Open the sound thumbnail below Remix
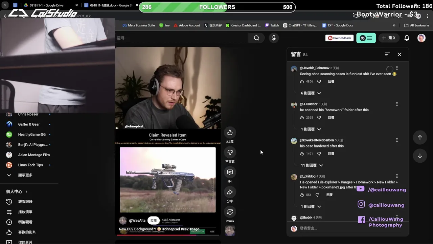The height and width of the screenshot is (244, 433). [x=230, y=230]
